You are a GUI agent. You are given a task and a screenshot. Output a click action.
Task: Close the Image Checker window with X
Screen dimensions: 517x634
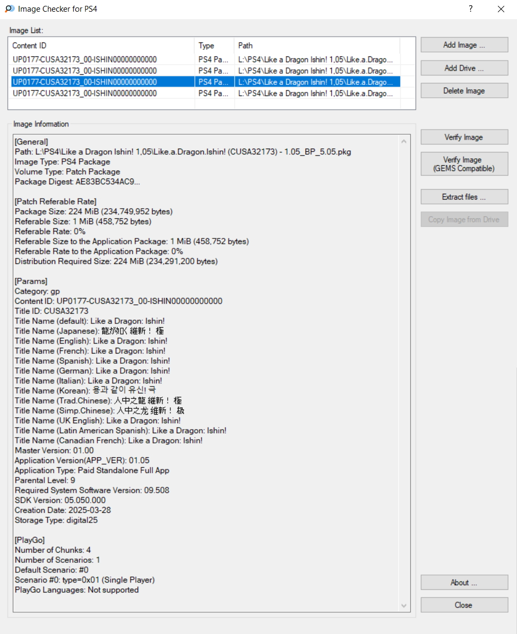501,9
